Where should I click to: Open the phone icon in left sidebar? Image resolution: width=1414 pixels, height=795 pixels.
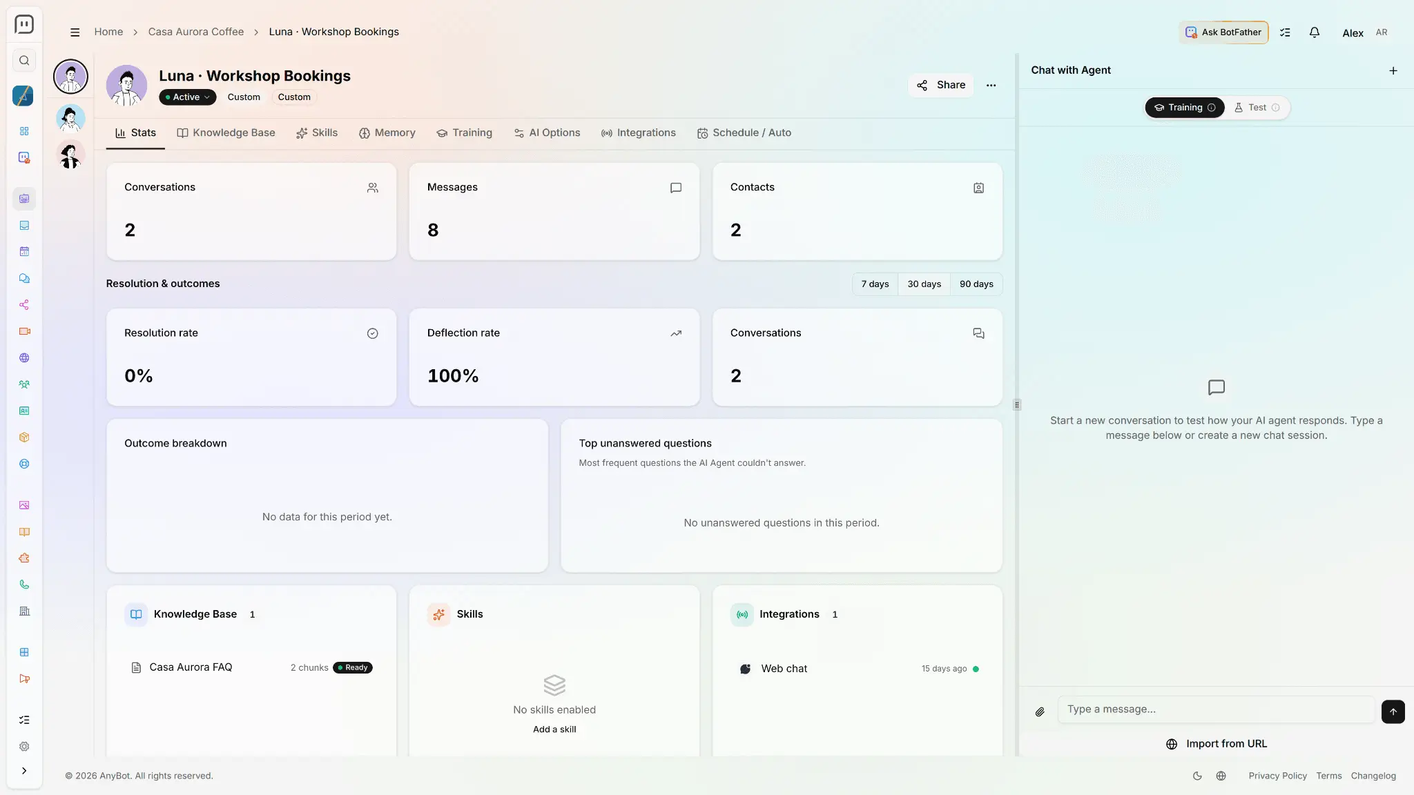pos(24,585)
